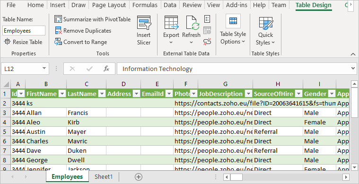This screenshot has height=184, width=359.
Task: Expand the Name Box dropdown
Action: click(44, 69)
